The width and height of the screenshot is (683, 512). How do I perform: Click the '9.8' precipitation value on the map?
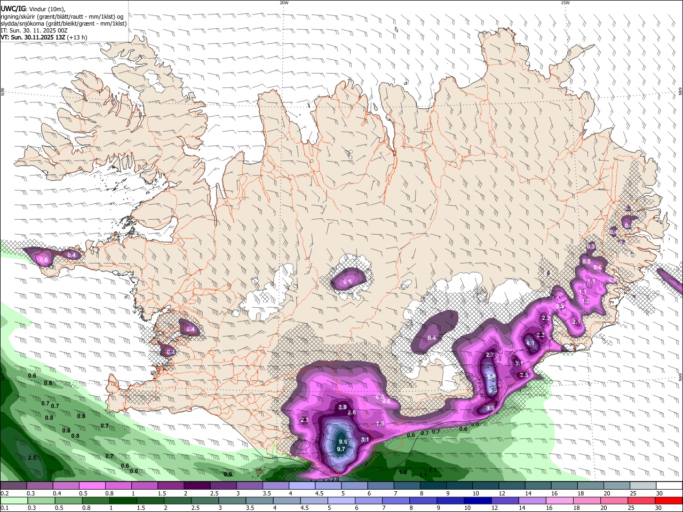click(x=343, y=442)
